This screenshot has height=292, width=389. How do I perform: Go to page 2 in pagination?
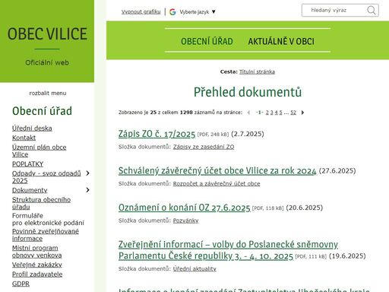point(267,113)
